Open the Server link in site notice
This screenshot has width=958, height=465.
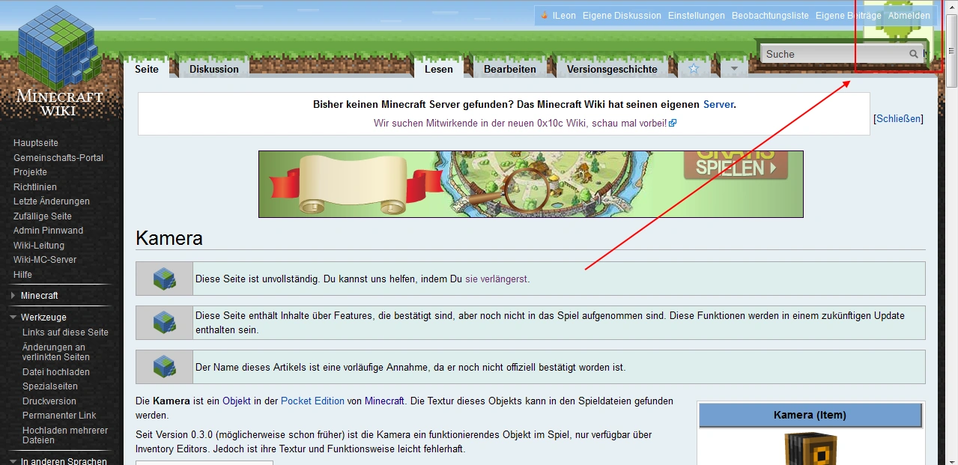click(718, 105)
